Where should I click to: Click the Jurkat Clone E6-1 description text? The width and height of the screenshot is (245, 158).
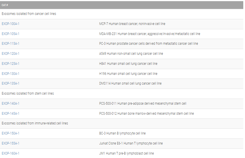click(131, 143)
